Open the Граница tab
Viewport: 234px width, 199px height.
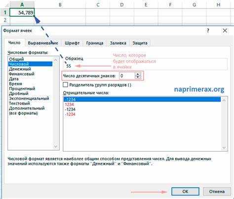coord(95,43)
